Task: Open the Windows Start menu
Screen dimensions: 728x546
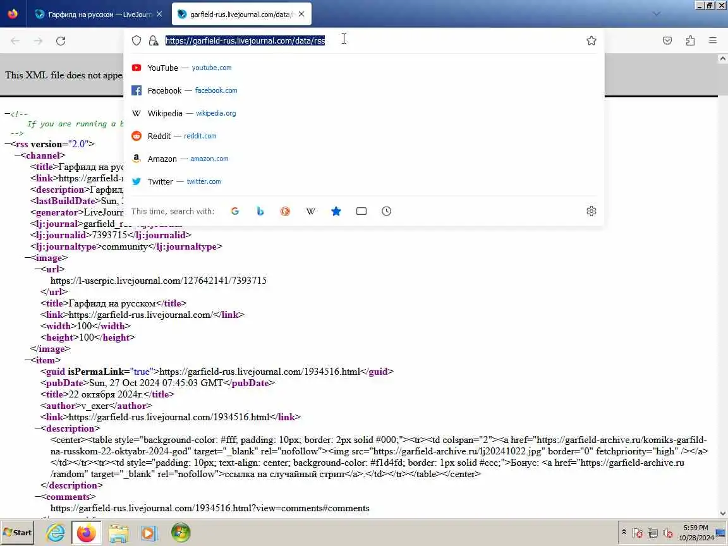Action: coord(18,533)
